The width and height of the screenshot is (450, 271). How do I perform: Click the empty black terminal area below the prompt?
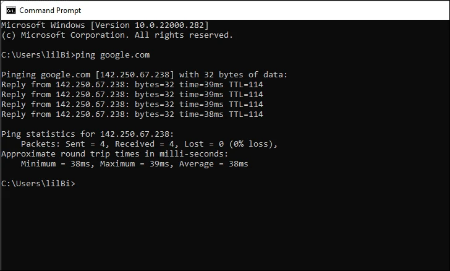[225, 230]
